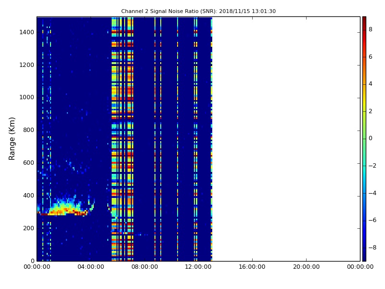This screenshot has height=289, width=385.
Task: Click the 20:00:00 time axis label
Action: pyautogui.click(x=306, y=267)
